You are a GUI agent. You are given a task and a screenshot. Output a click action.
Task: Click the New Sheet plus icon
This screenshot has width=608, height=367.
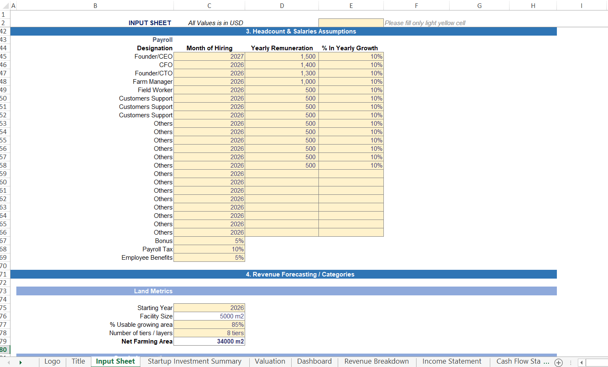tap(558, 362)
